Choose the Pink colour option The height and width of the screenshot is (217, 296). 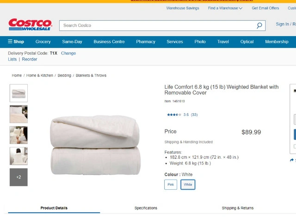[x=171, y=185]
